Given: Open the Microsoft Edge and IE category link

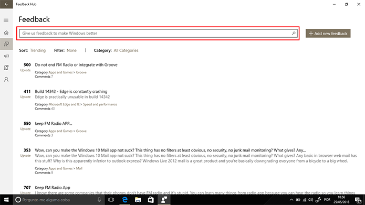Looking at the screenshot, I should [x=64, y=104].
